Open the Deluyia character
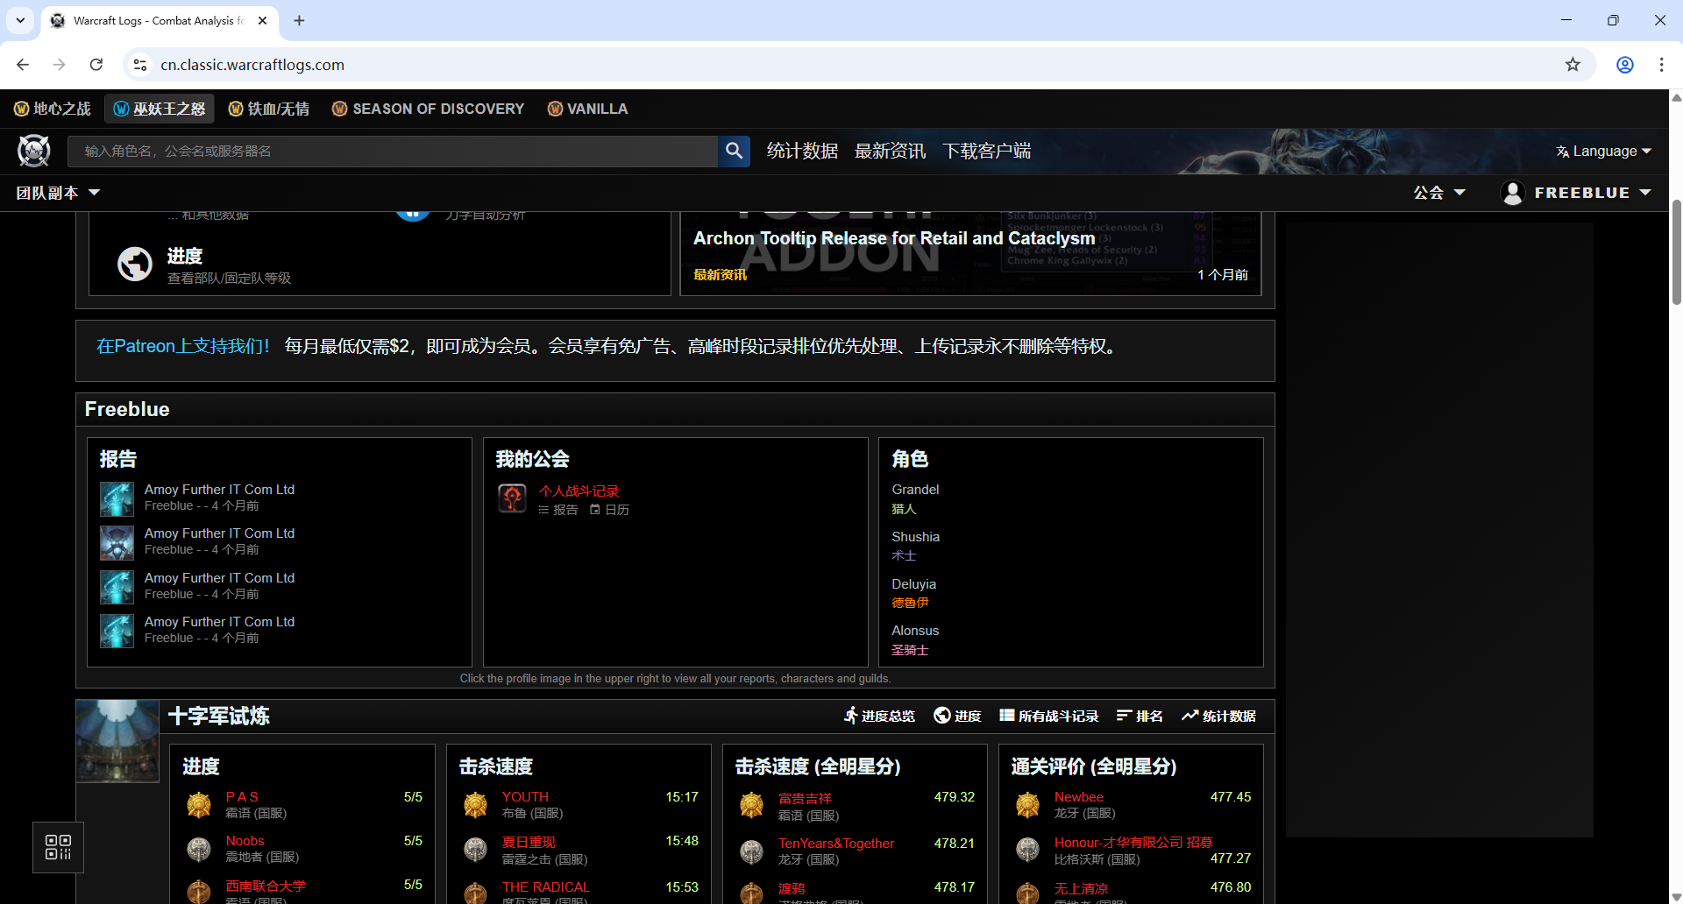The height and width of the screenshot is (904, 1683). pyautogui.click(x=913, y=584)
